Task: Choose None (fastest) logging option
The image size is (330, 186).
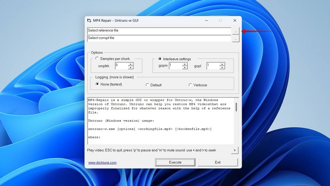Action: [x=97, y=84]
